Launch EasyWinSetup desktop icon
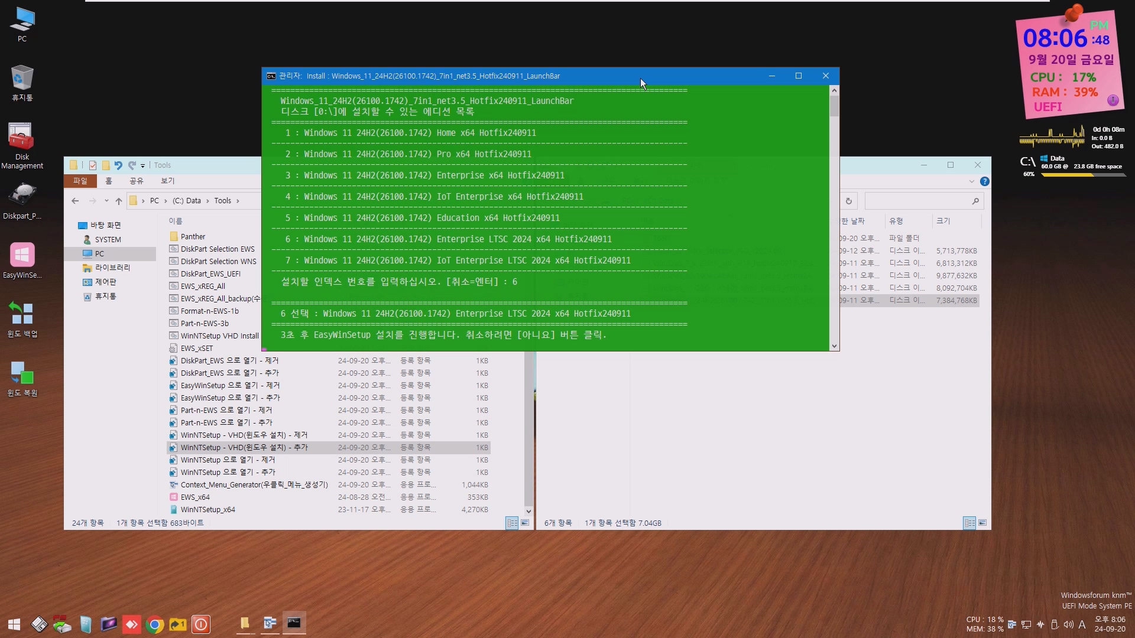Image resolution: width=1135 pixels, height=638 pixels. pos(22,261)
